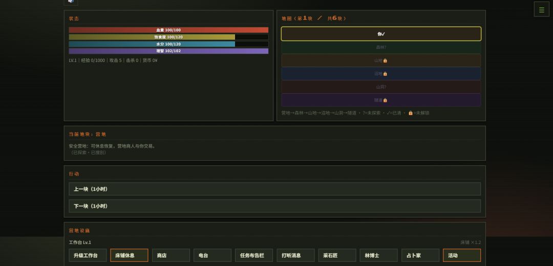This screenshot has height=266, width=553.
Task: Choose 床铺休息 to rest
Action: pyautogui.click(x=129, y=255)
